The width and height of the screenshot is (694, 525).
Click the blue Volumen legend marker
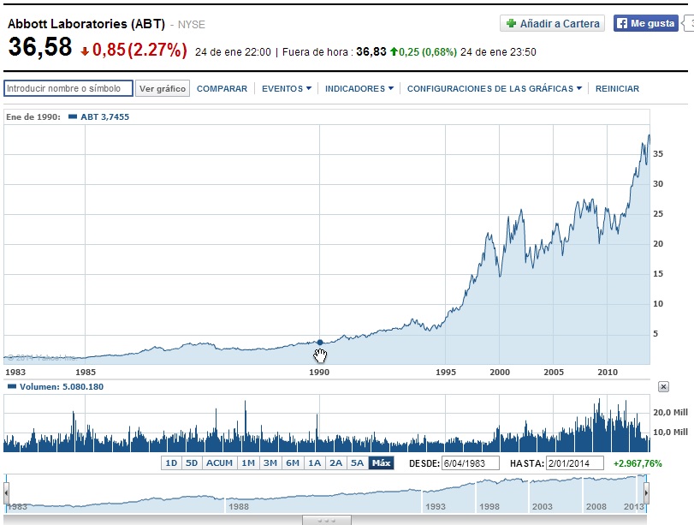click(x=12, y=387)
